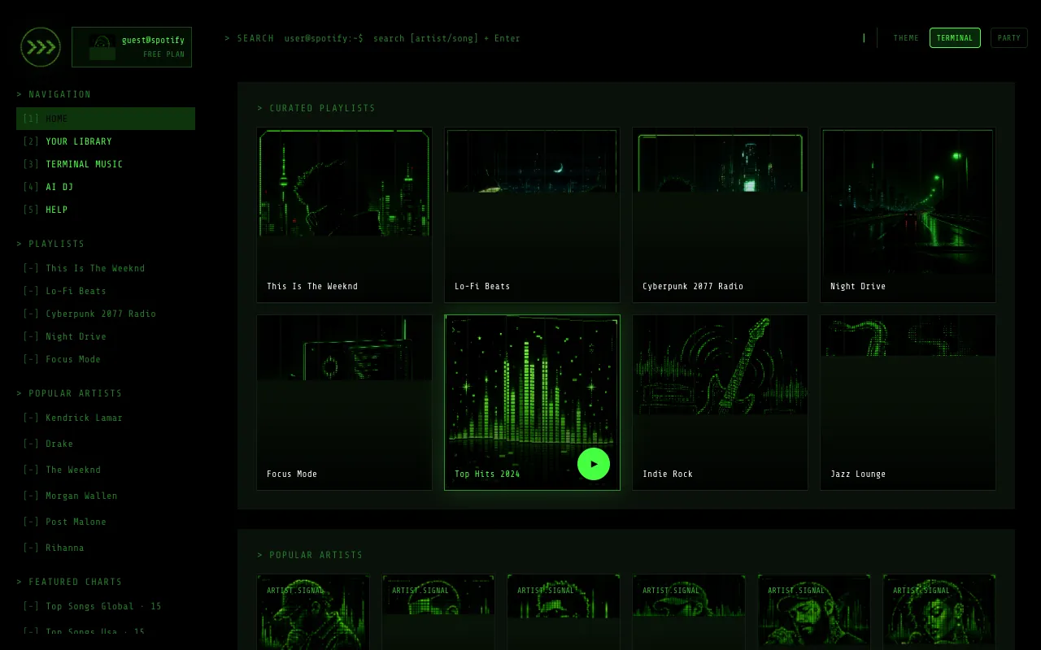Open Rihanna in sidebar artists
The width and height of the screenshot is (1041, 650).
[106, 548]
